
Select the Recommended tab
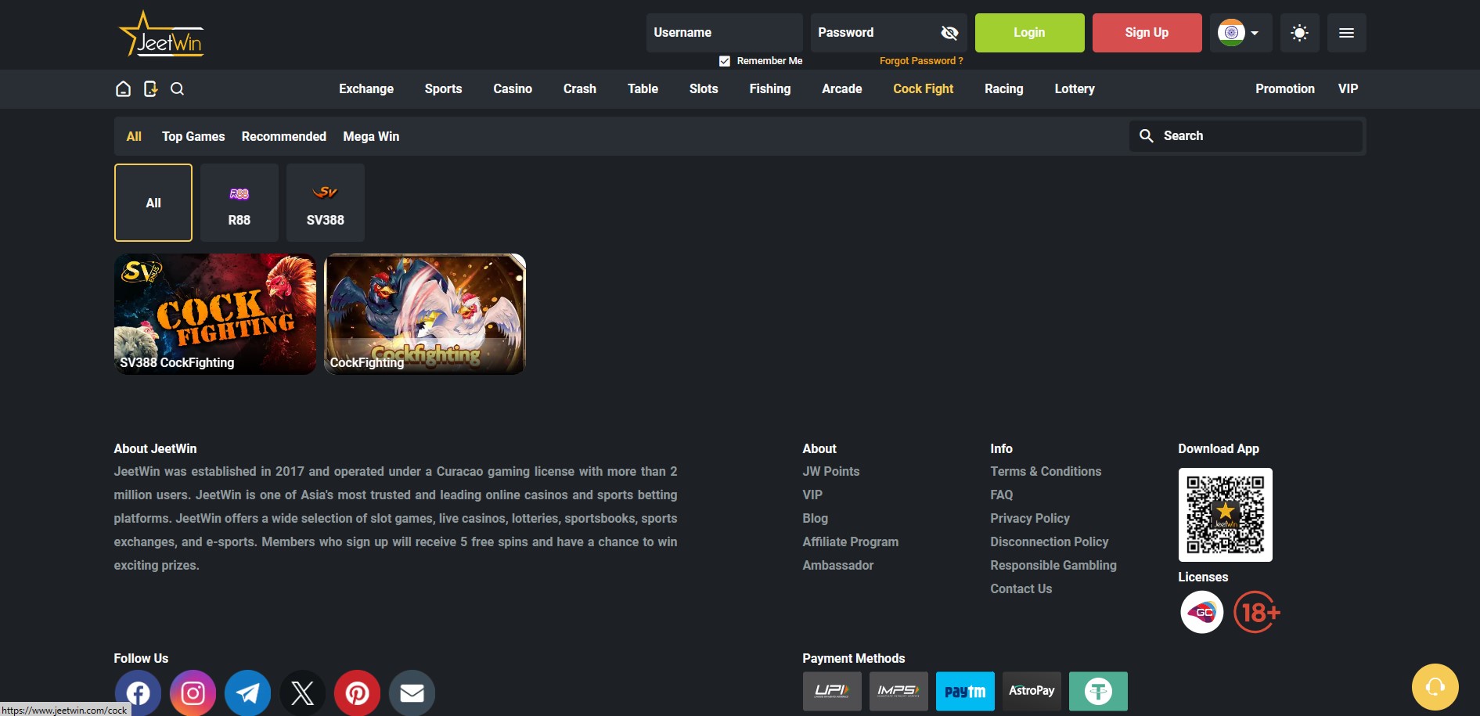[x=284, y=136]
